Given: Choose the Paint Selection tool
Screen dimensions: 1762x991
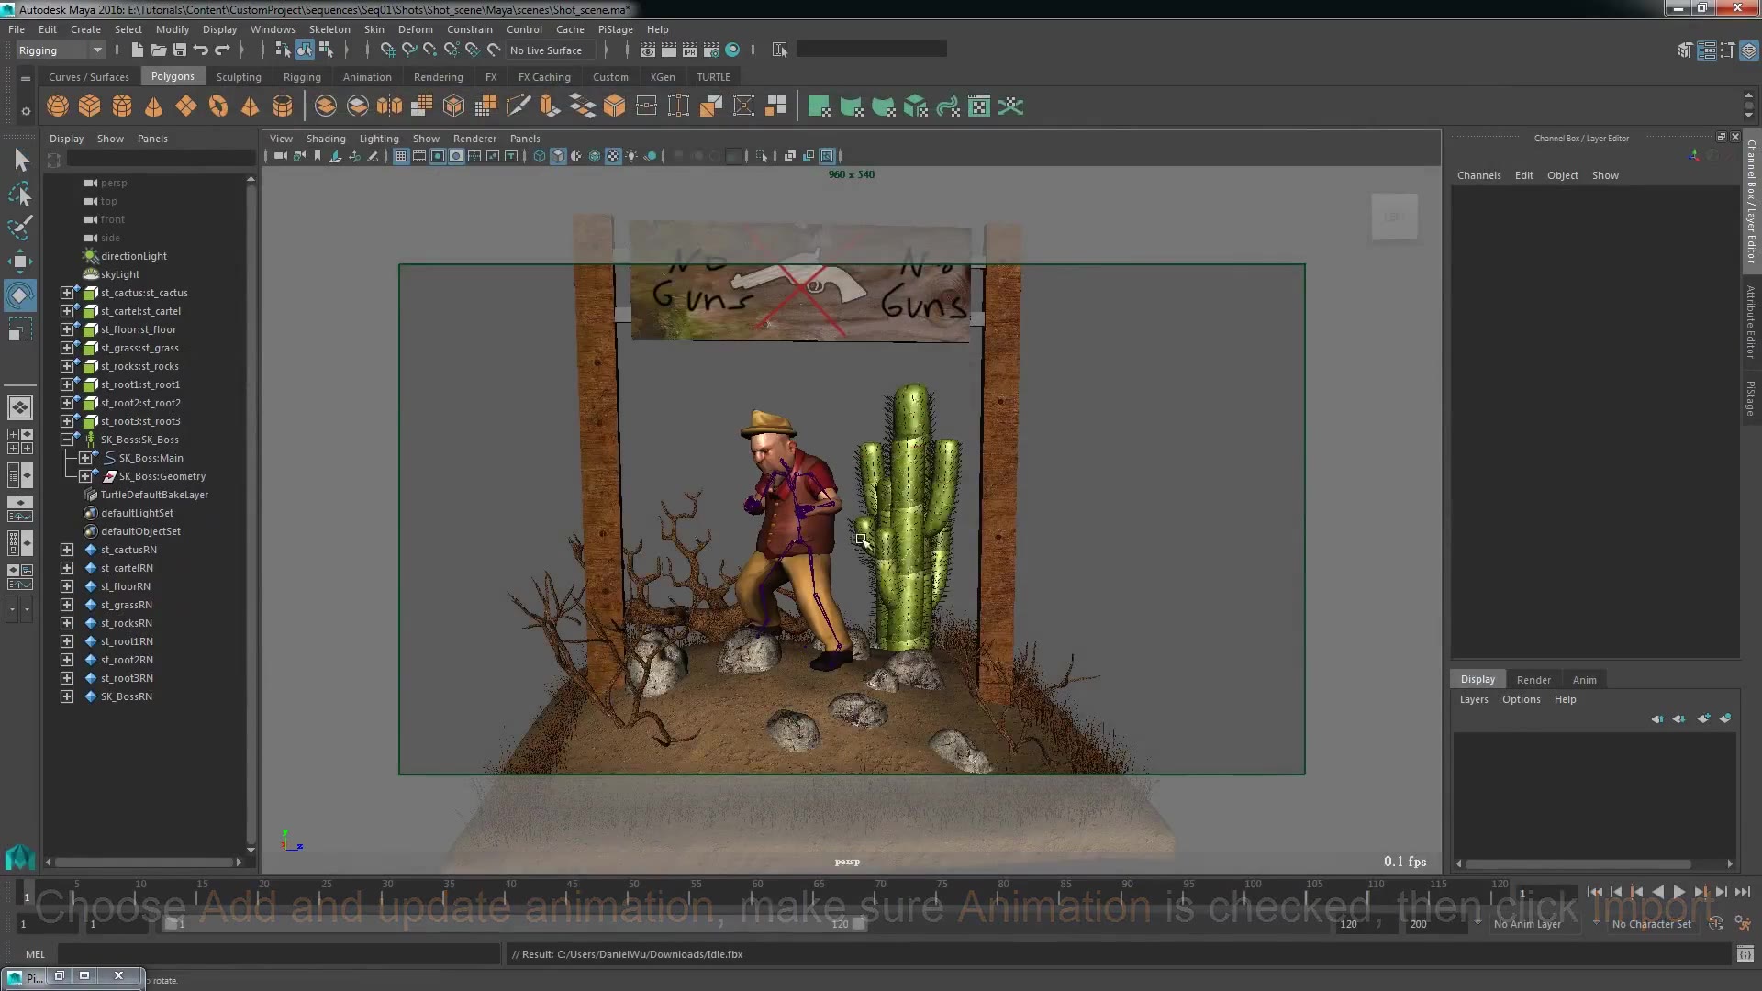Looking at the screenshot, I should [19, 227].
